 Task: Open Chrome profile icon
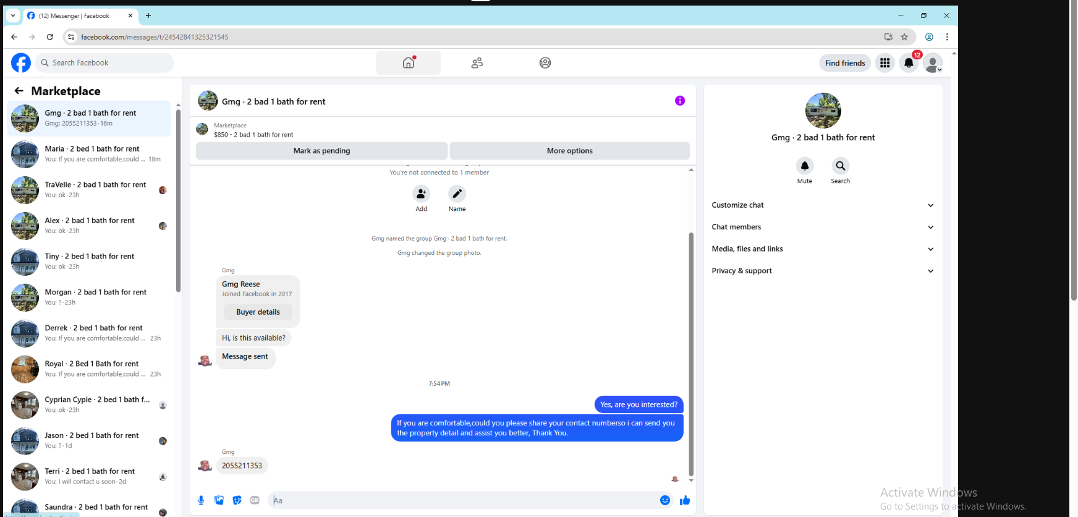click(x=929, y=37)
